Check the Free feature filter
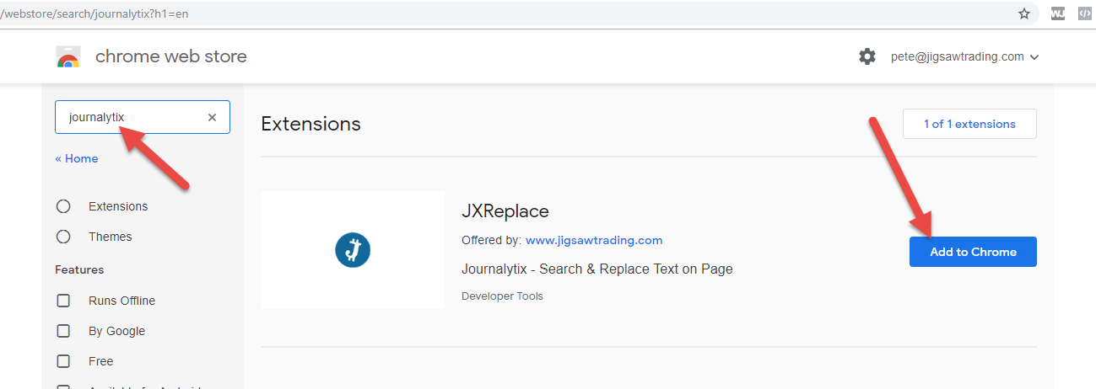The image size is (1096, 389). [x=63, y=361]
